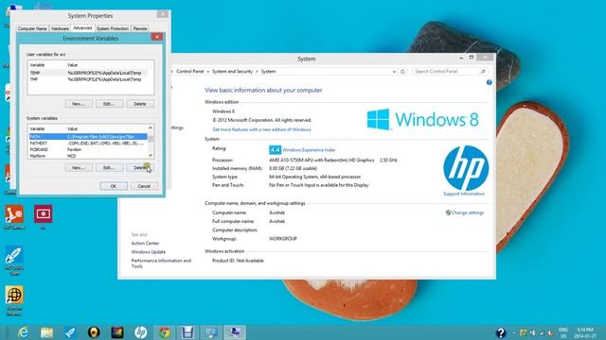The height and width of the screenshot is (340, 606).
Task: Open the round yellow-faced taskbar app
Action: pyautogui.click(x=94, y=331)
